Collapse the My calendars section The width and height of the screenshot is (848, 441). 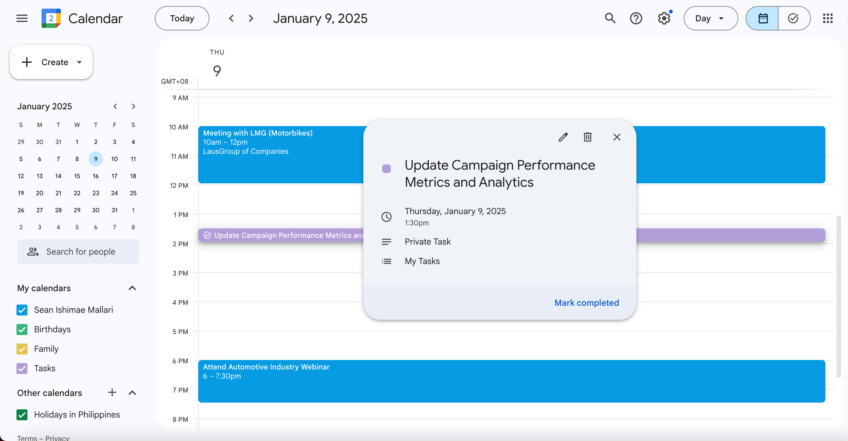pyautogui.click(x=132, y=288)
